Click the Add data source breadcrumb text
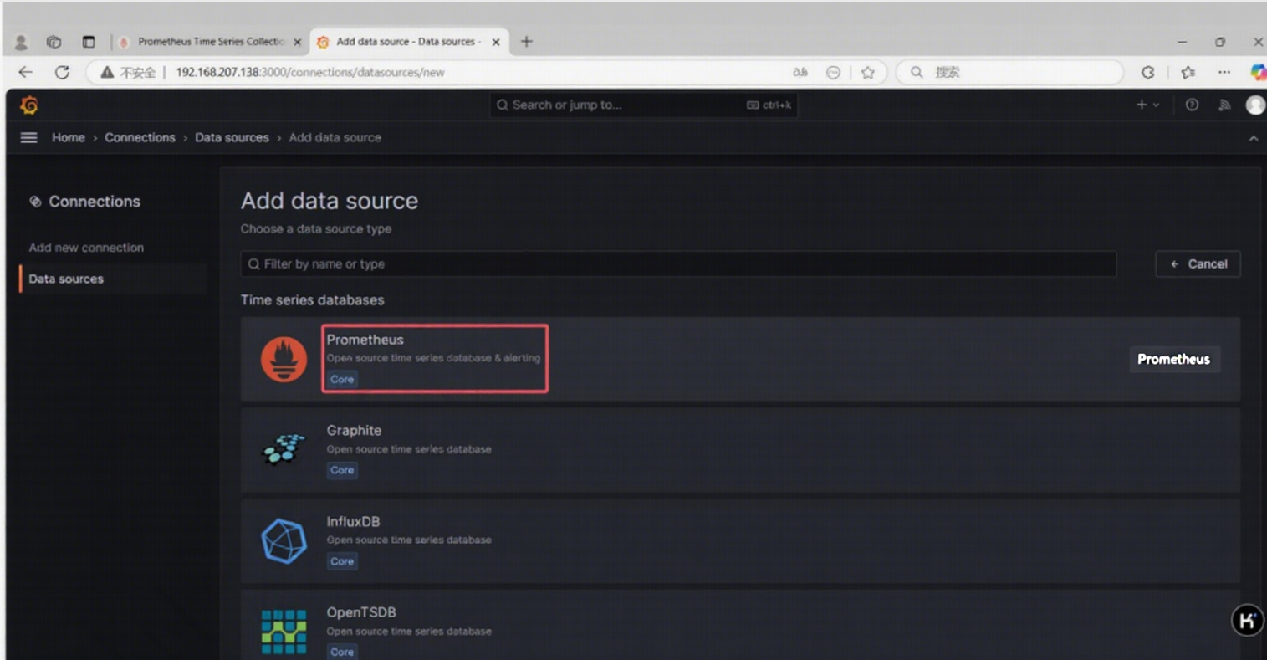This screenshot has width=1267, height=660. [x=335, y=137]
